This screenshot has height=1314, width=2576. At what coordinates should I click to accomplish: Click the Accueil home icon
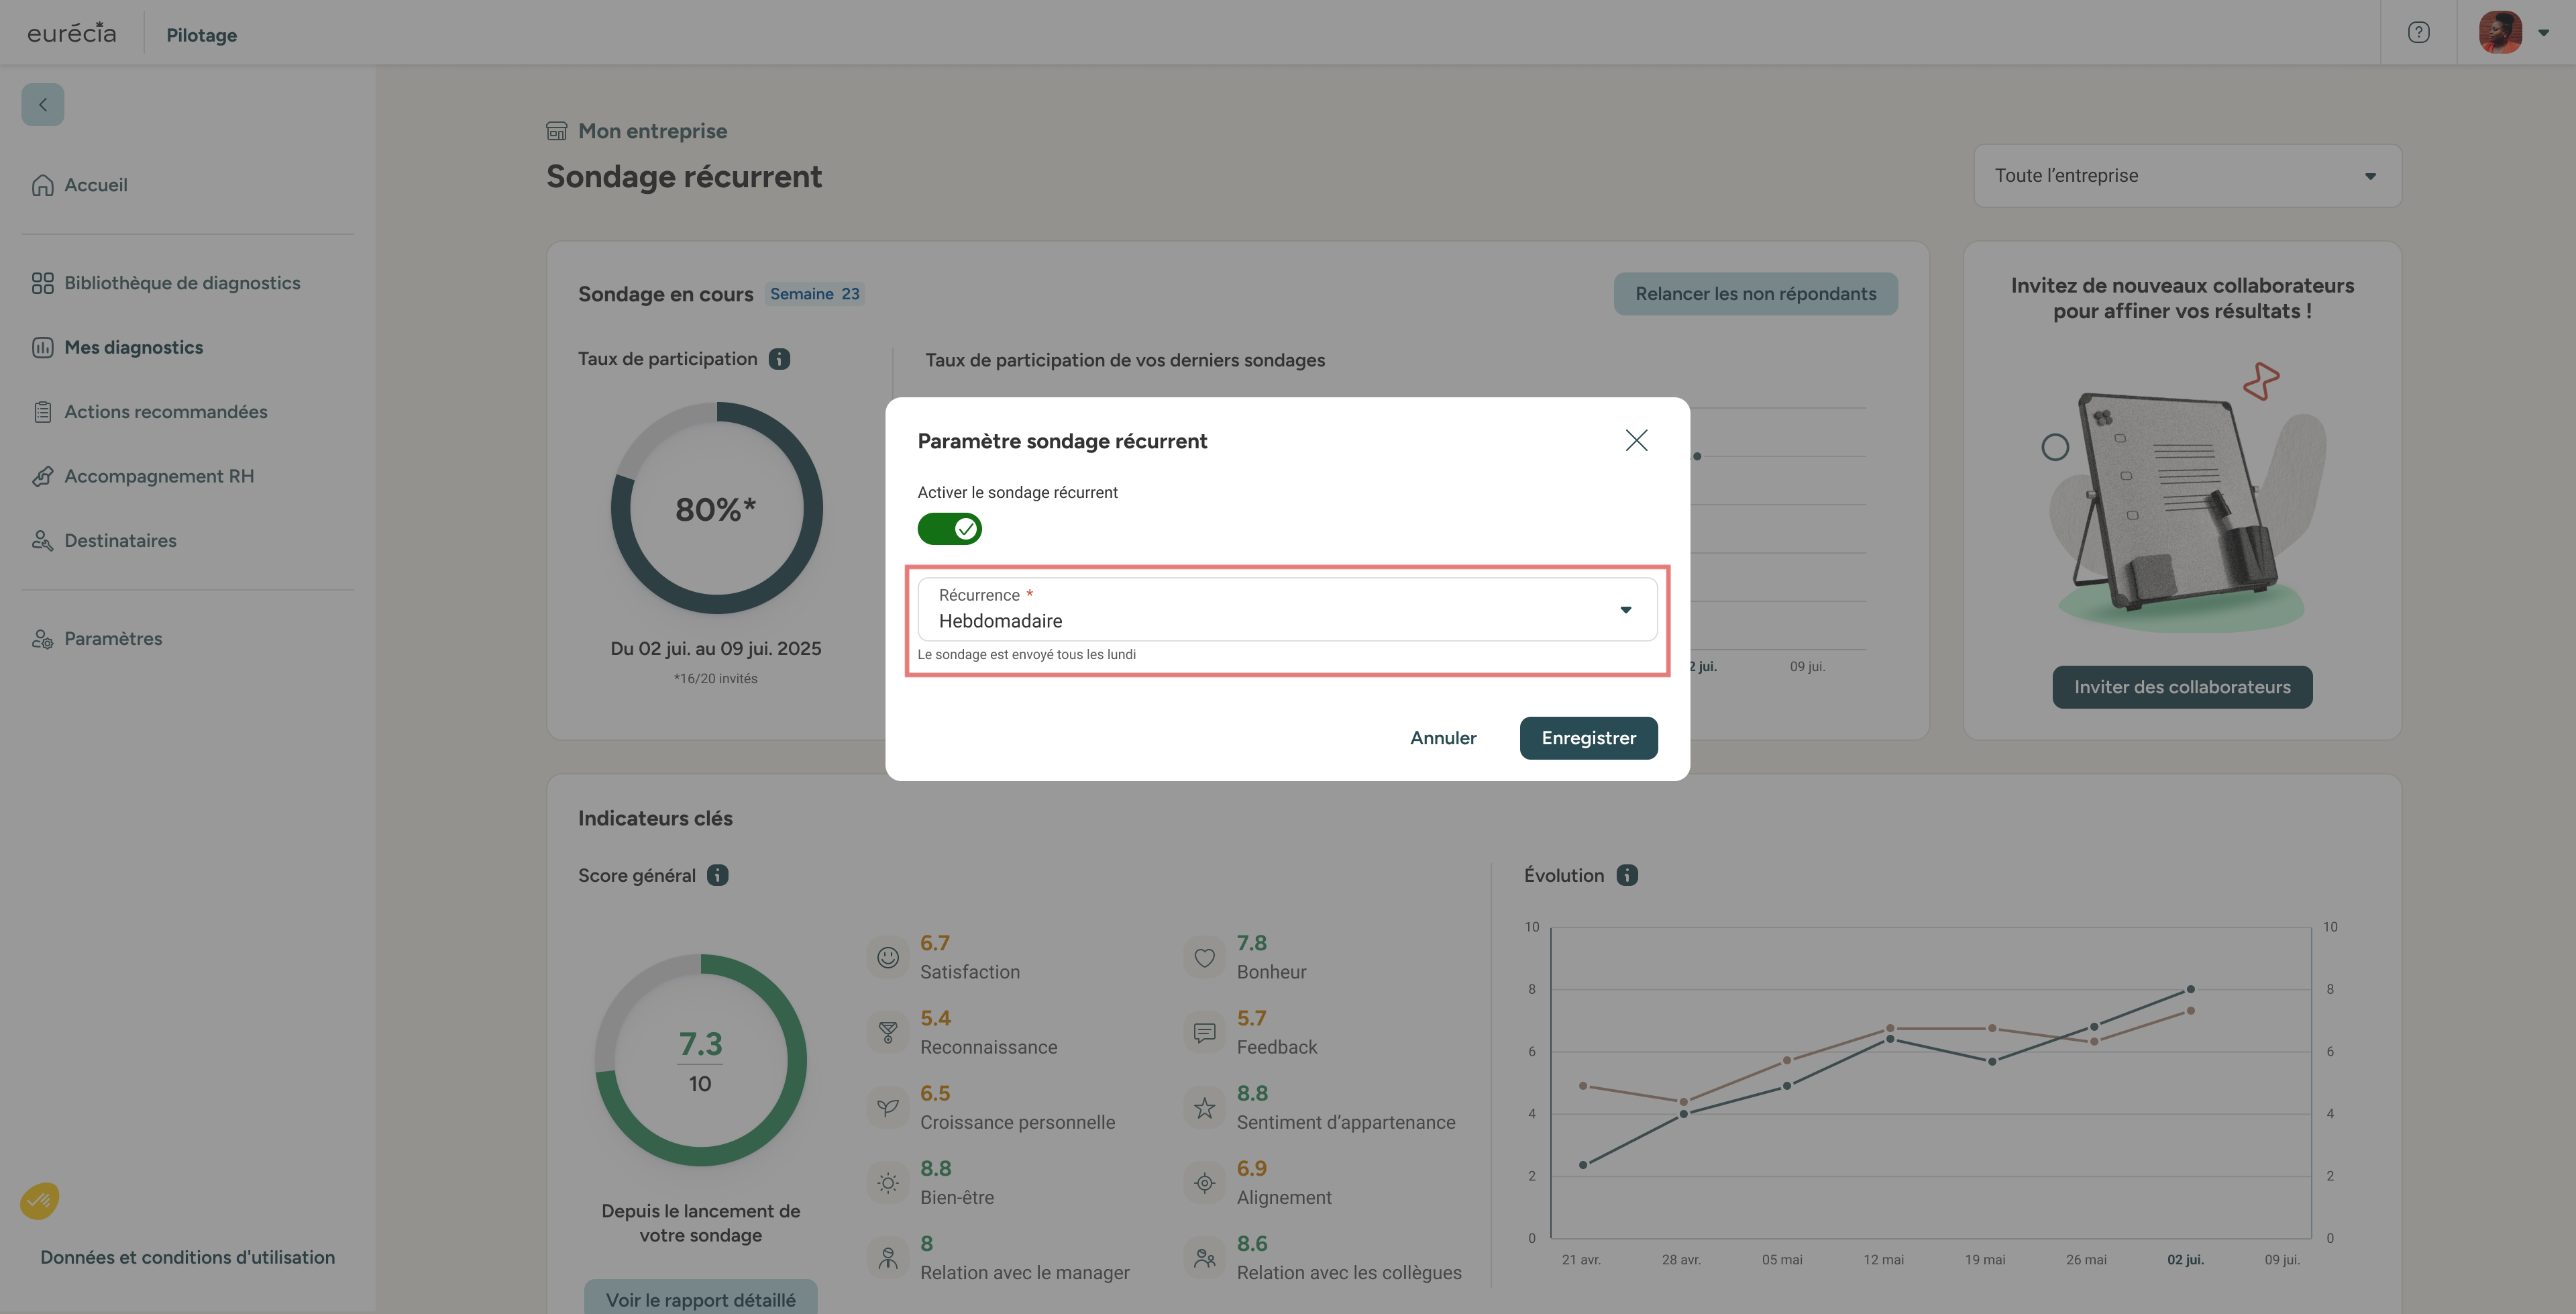[x=42, y=185]
